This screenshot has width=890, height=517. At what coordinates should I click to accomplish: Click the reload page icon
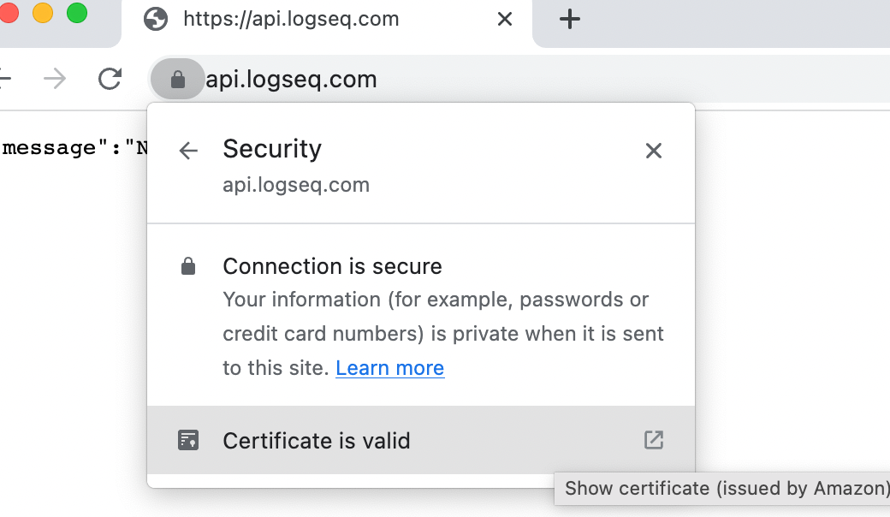(110, 79)
